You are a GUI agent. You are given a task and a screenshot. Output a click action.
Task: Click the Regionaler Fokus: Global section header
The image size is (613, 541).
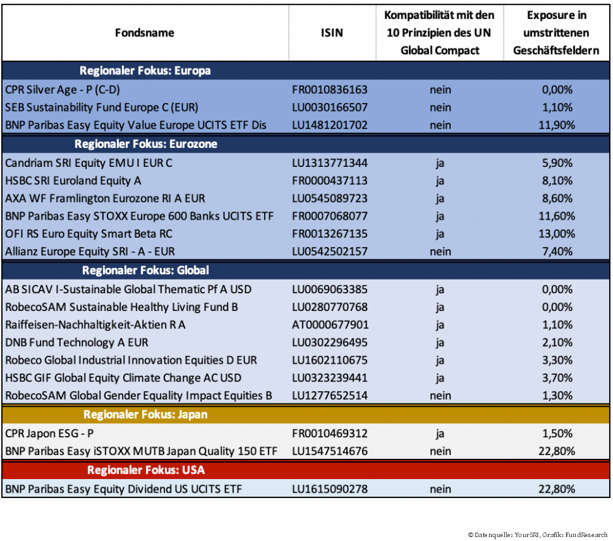click(145, 270)
